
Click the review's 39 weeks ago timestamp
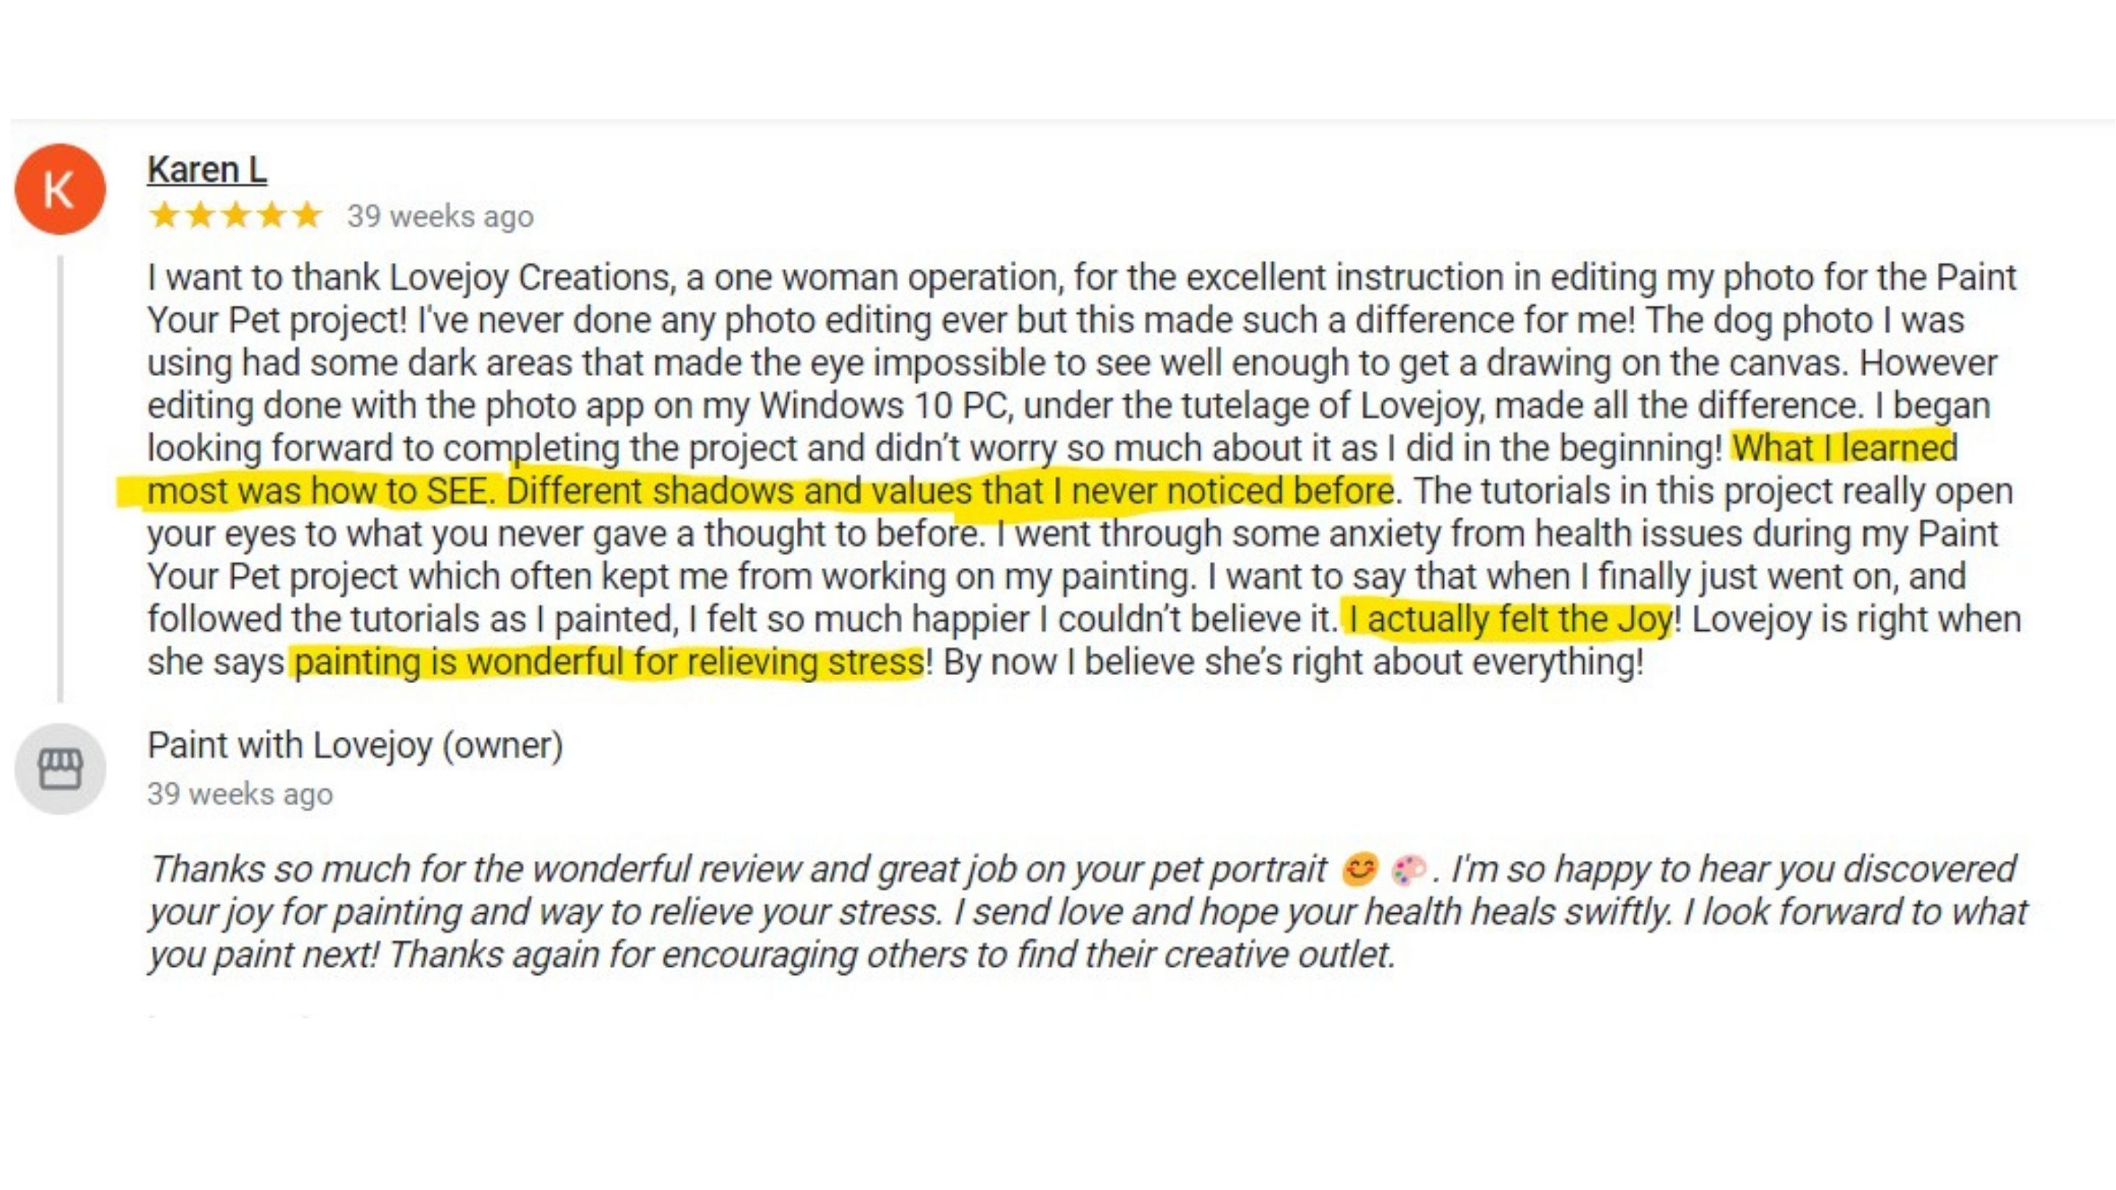tap(440, 217)
